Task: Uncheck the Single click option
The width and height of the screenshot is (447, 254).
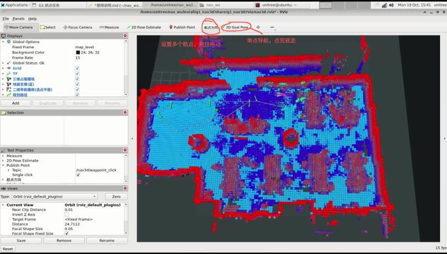Action: pyautogui.click(x=78, y=175)
